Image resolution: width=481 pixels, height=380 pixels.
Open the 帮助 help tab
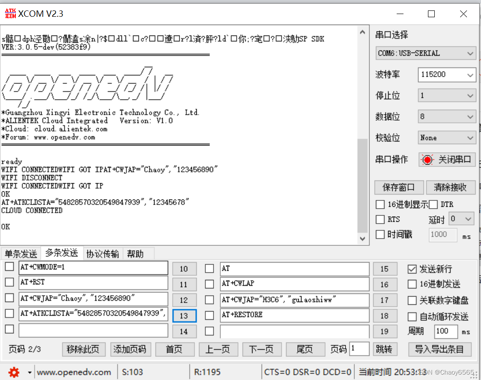135,254
